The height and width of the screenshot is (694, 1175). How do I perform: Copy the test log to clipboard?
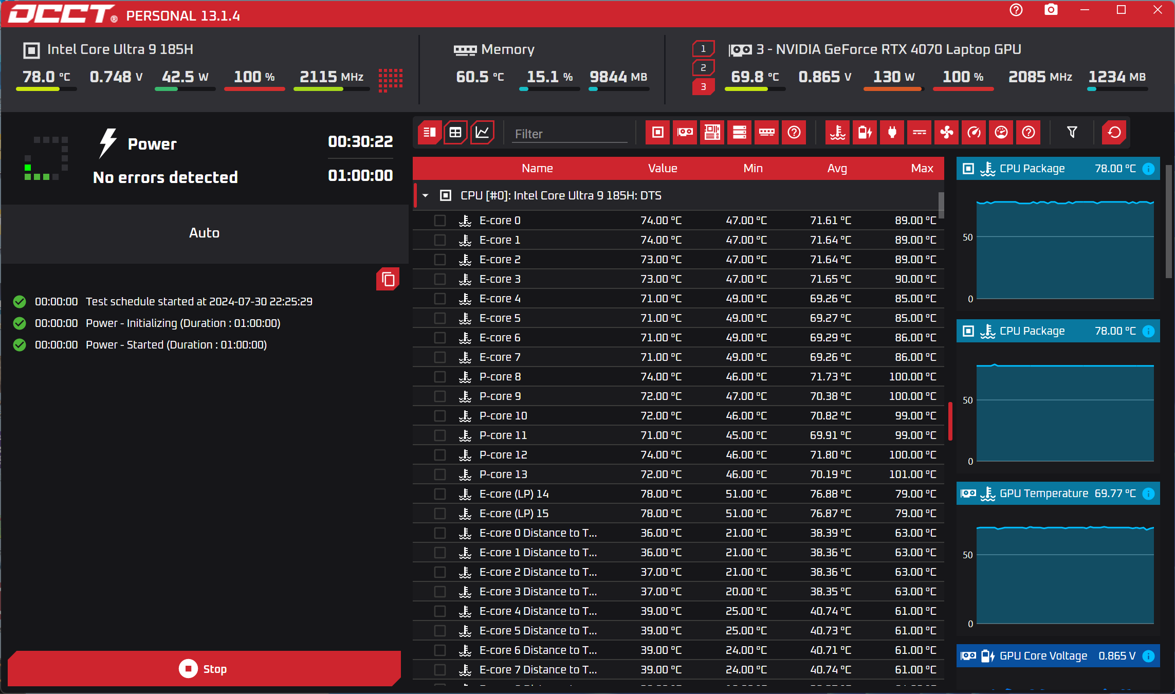[x=388, y=279]
